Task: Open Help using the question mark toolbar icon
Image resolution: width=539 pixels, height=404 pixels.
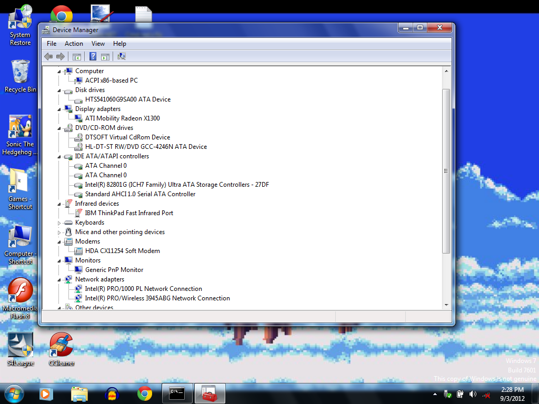Action: [x=93, y=56]
